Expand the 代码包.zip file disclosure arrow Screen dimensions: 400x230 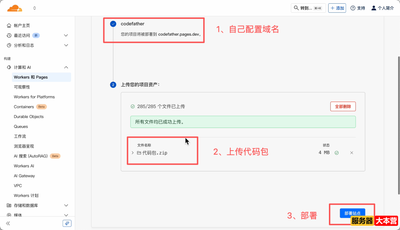(133, 152)
